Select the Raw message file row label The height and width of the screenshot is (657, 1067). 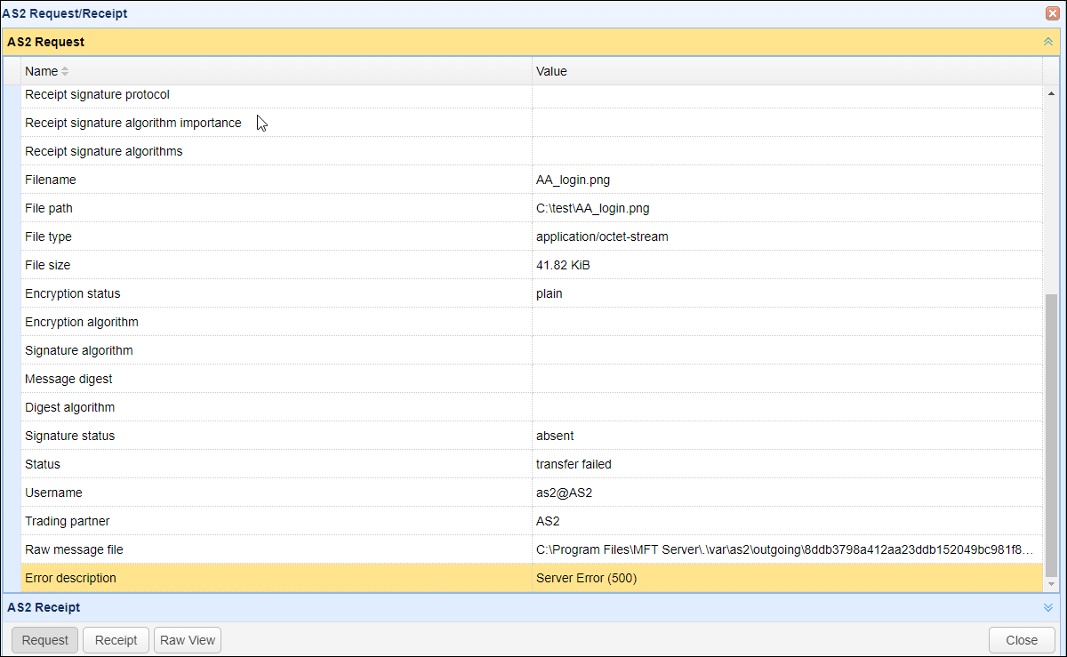click(x=74, y=549)
